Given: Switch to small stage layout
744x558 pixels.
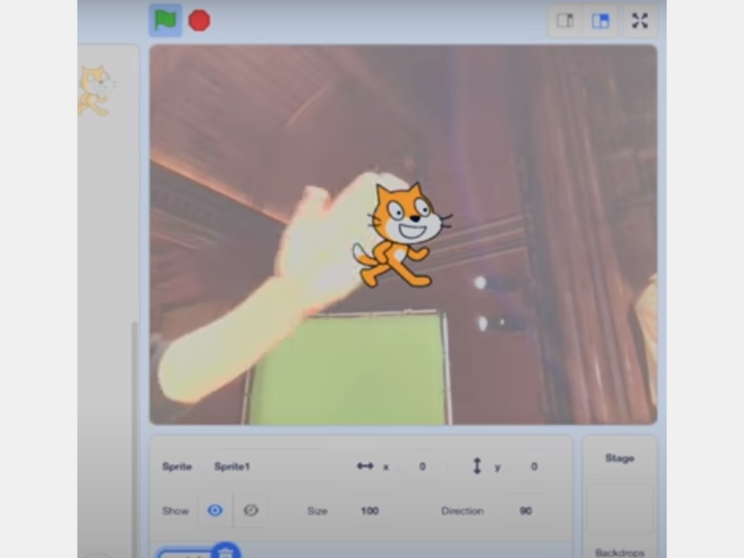Looking at the screenshot, I should click(565, 21).
